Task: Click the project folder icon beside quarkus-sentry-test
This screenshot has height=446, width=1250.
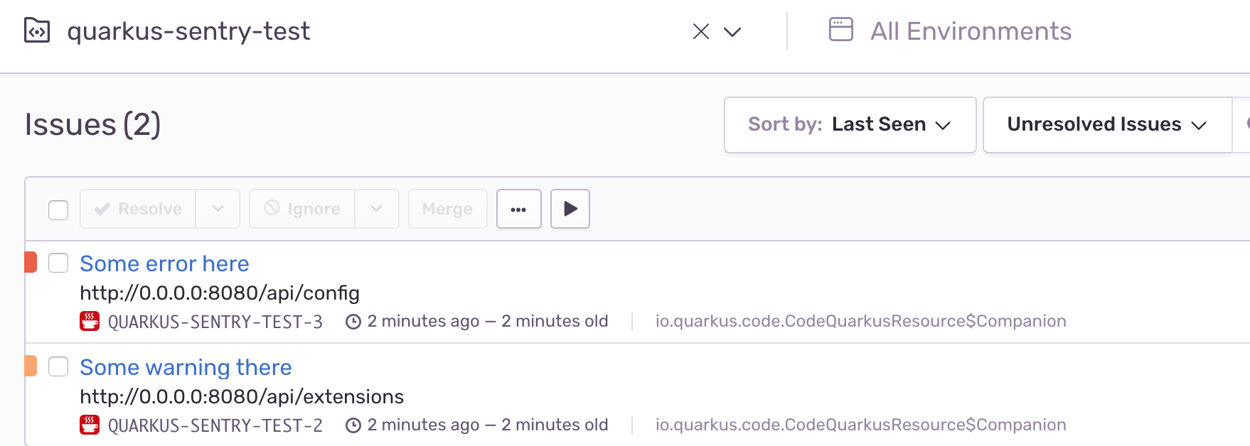Action: pyautogui.click(x=37, y=31)
